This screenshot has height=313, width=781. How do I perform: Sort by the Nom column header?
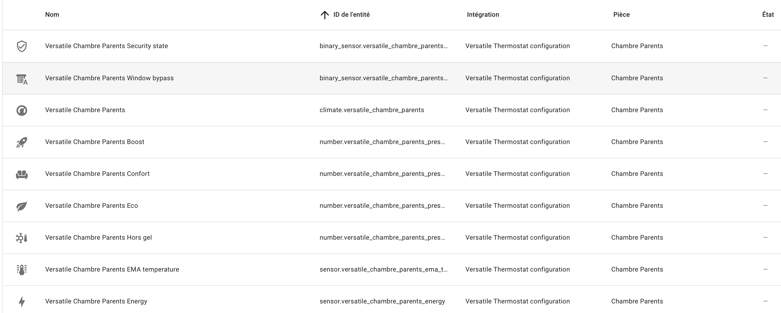(x=52, y=15)
